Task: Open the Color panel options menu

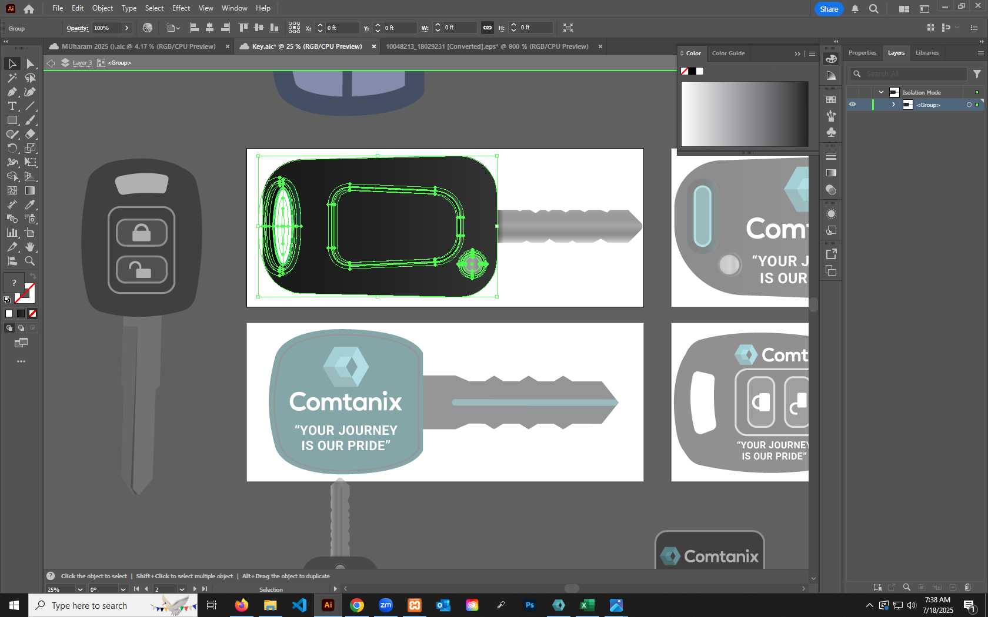Action: pyautogui.click(x=812, y=53)
